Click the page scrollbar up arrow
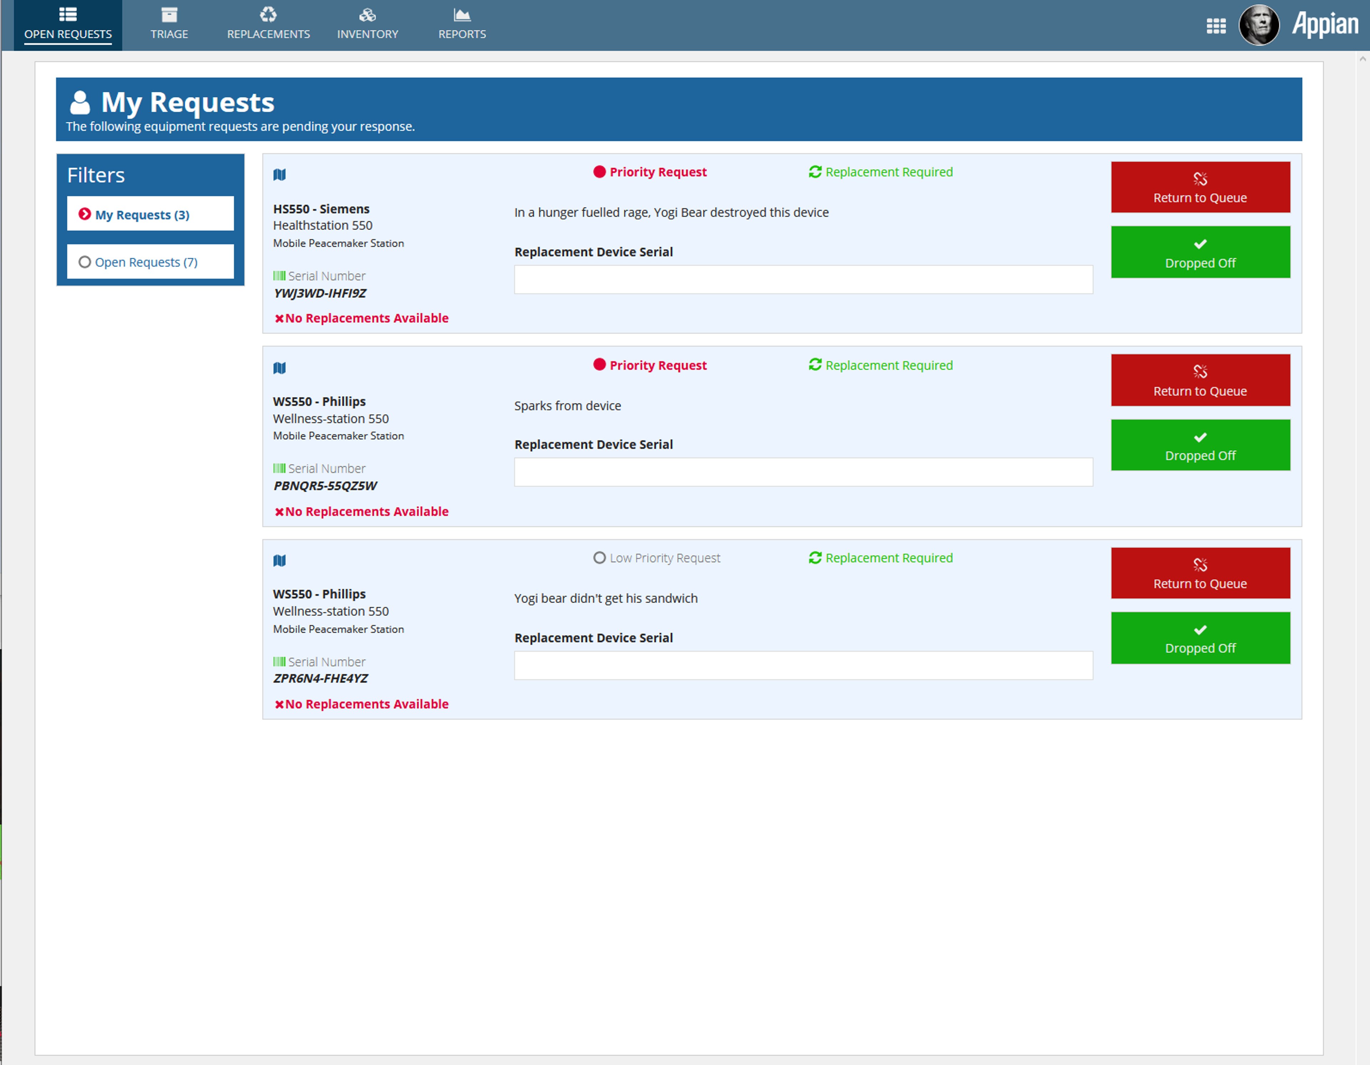The image size is (1370, 1065). tap(1363, 59)
